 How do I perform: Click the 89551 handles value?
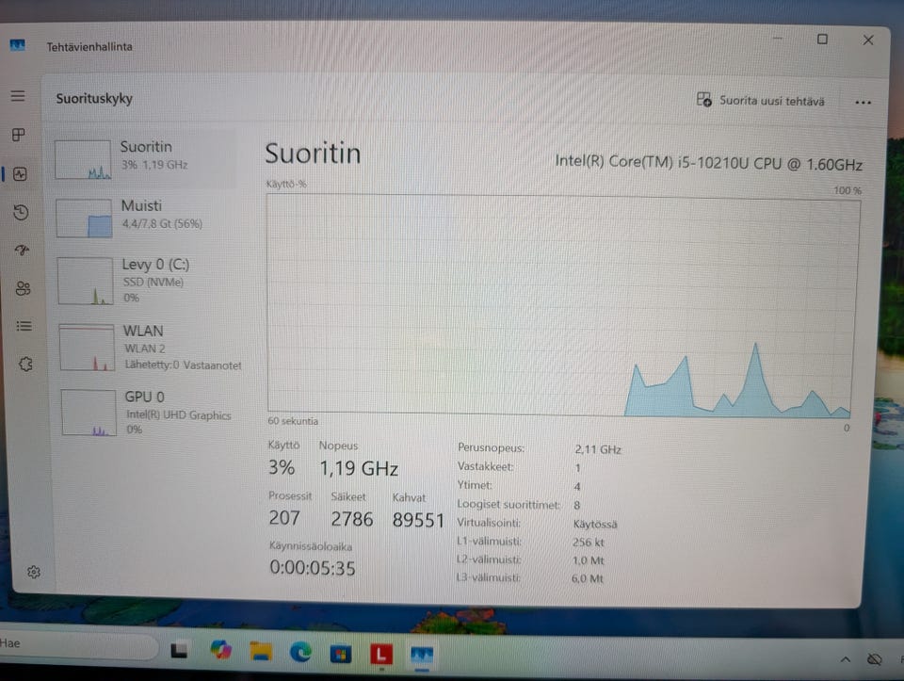[x=418, y=520]
